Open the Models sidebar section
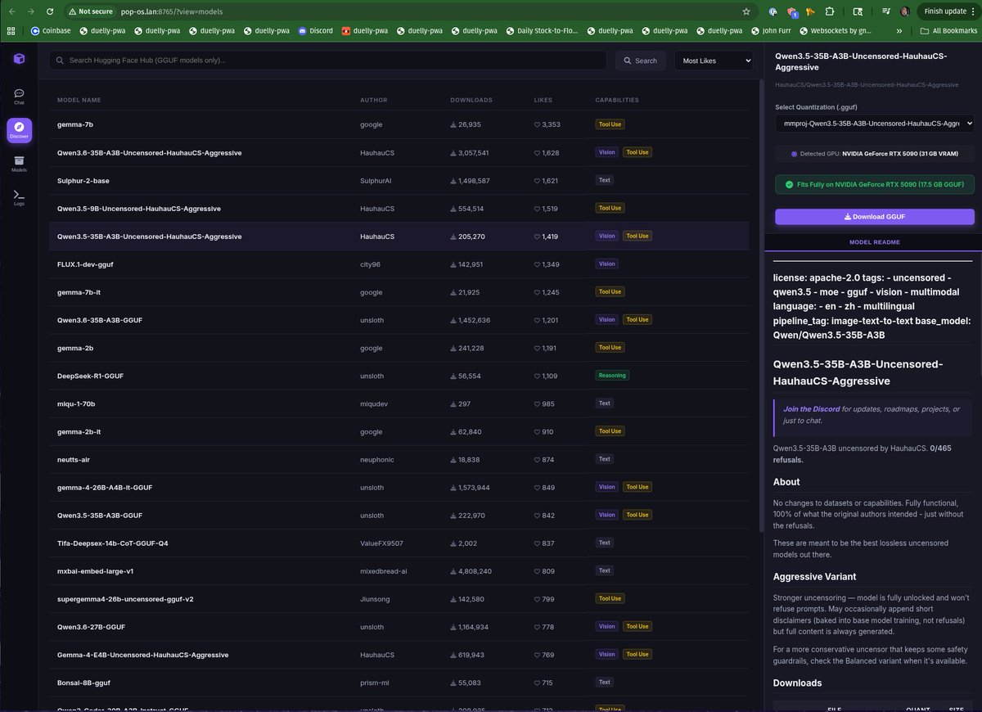982x712 pixels. (x=19, y=164)
